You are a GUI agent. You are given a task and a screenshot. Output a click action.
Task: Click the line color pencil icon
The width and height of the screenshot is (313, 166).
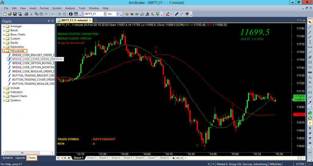168,14
